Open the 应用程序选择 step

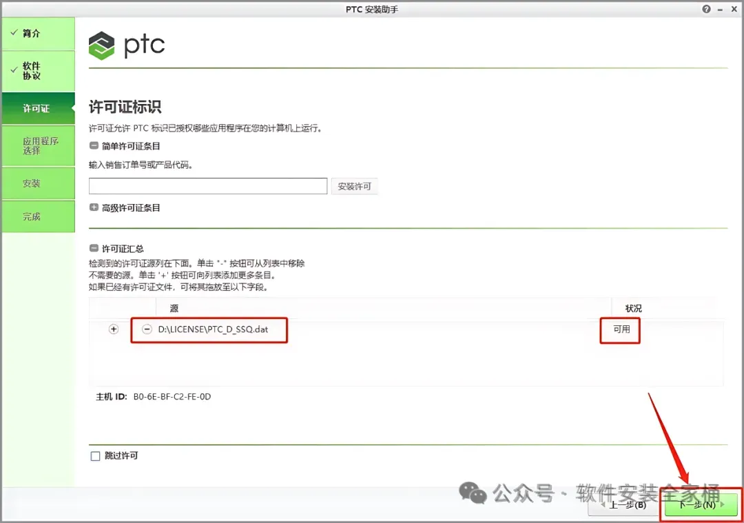pos(39,145)
